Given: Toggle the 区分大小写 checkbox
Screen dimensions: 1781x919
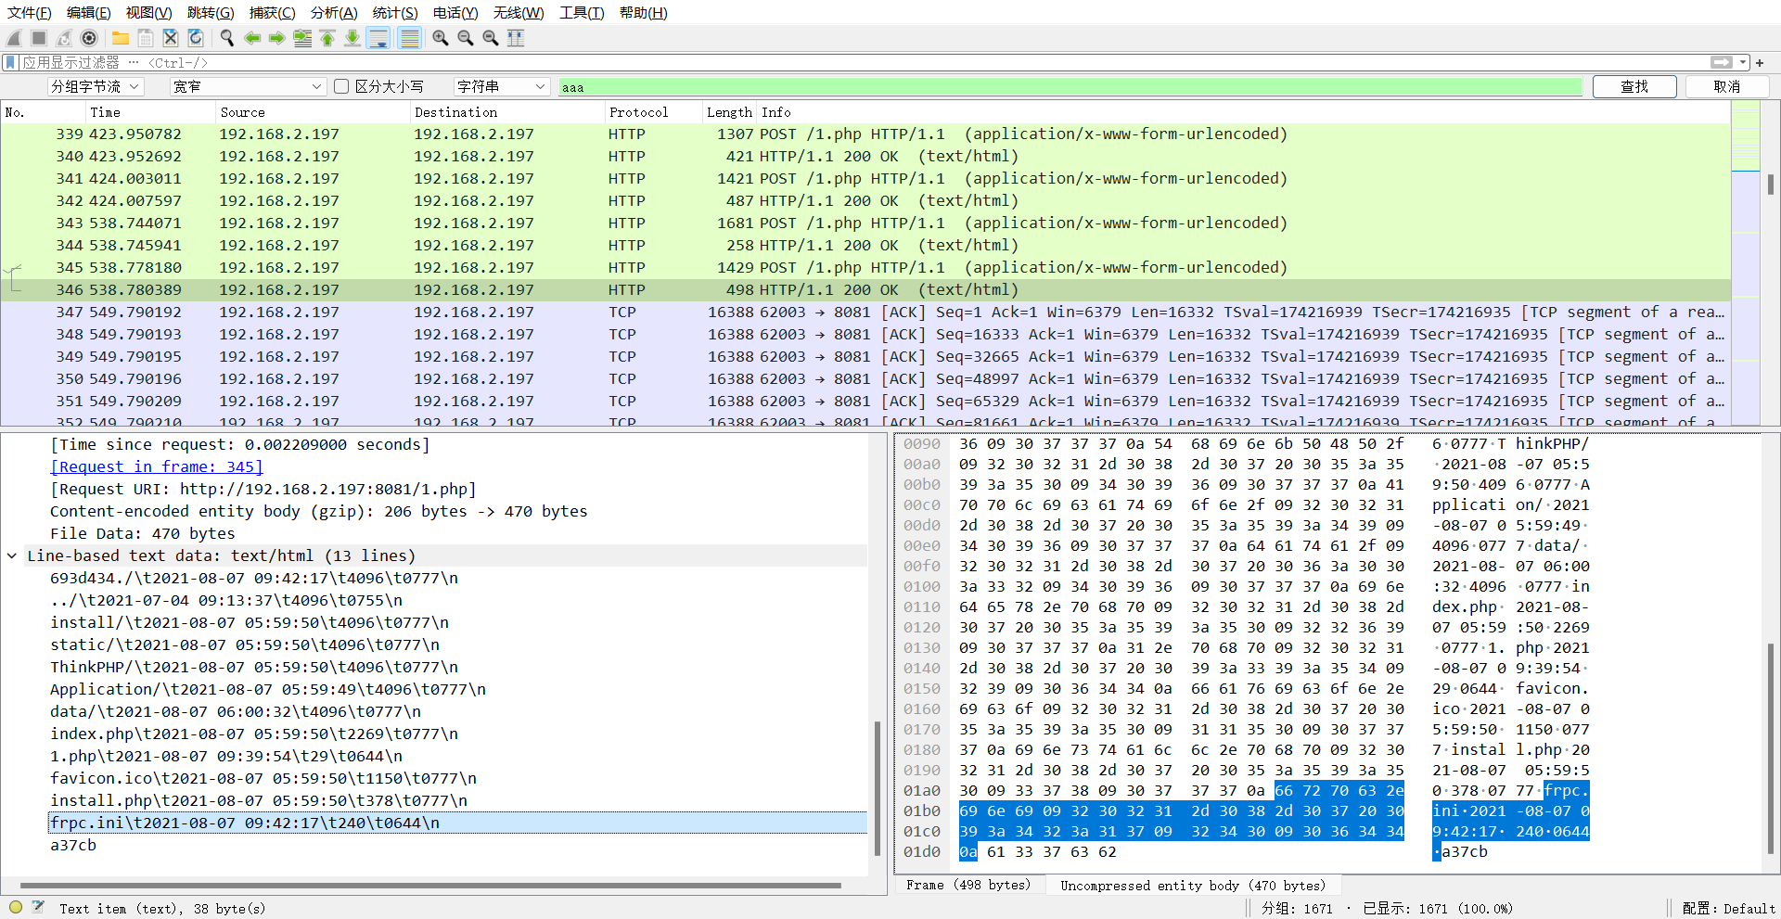Looking at the screenshot, I should point(341,86).
